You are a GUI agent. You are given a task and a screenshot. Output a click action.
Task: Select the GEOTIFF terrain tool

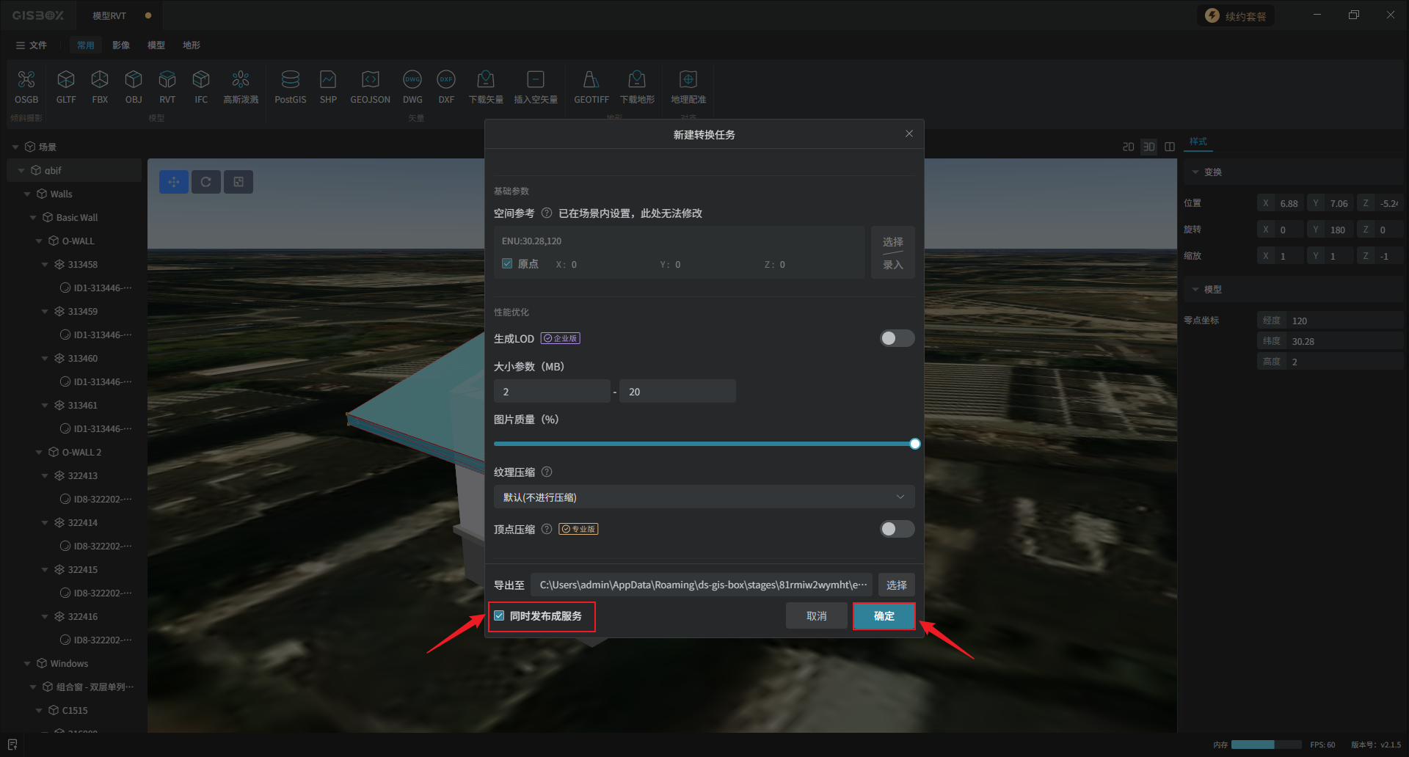click(x=591, y=80)
